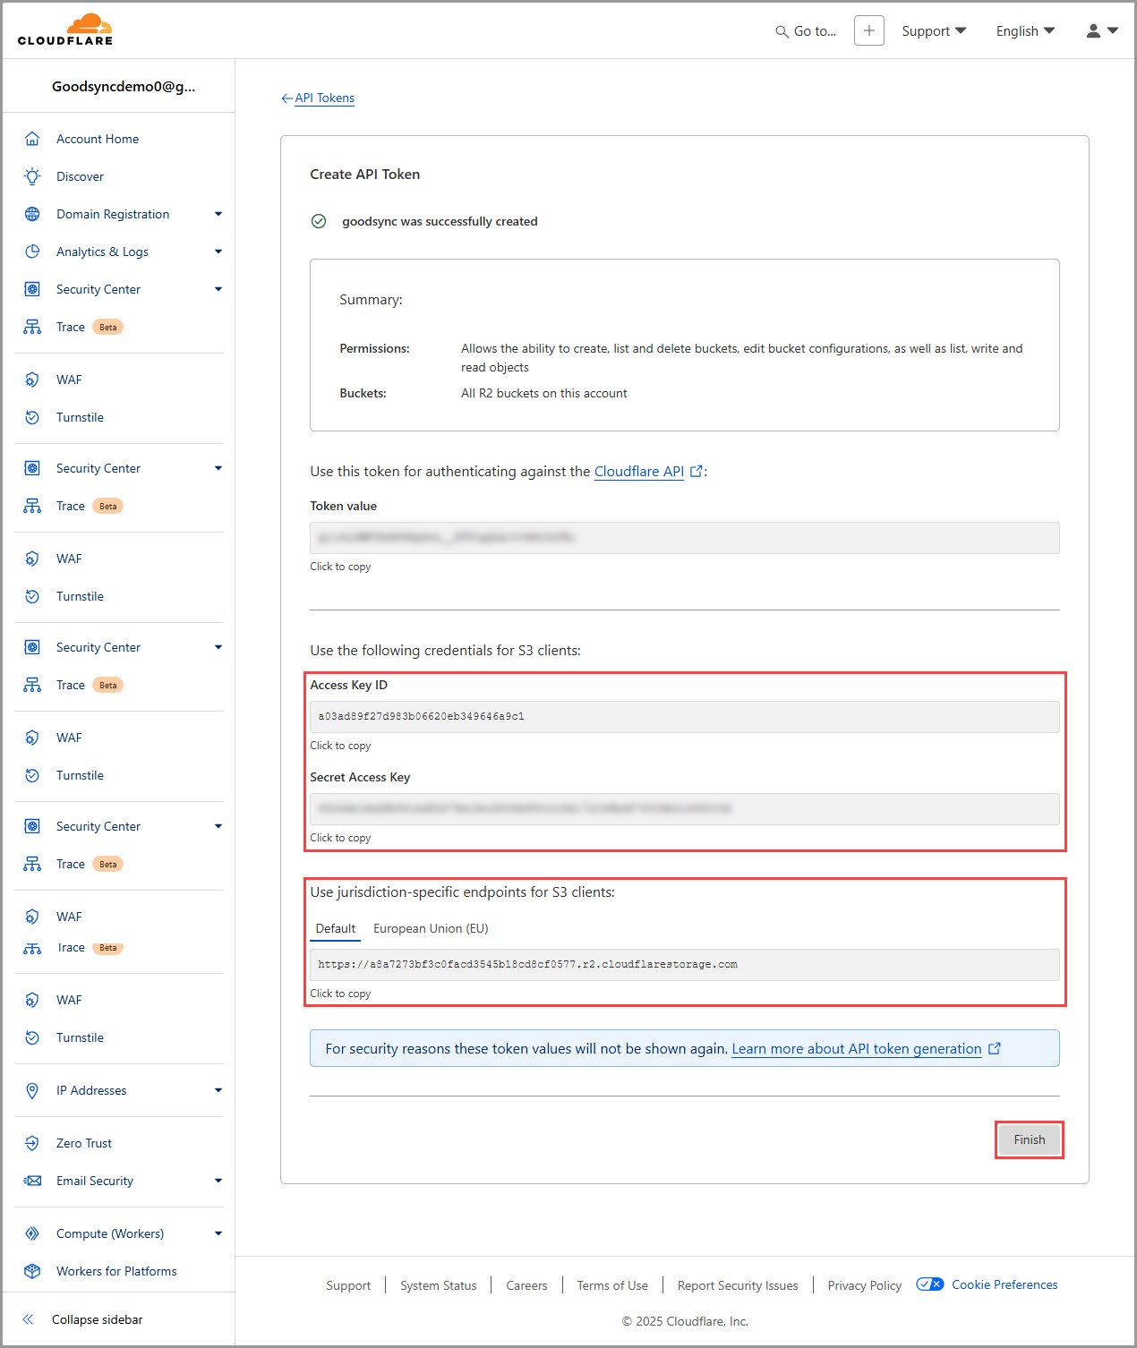This screenshot has width=1137, height=1348.
Task: Click external link icon after Learn more
Action: (x=994, y=1048)
